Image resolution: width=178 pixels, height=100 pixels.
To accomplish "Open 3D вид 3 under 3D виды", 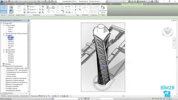I will tap(11, 42).
